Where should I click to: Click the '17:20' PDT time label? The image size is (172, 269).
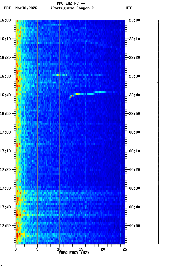tap(5, 170)
